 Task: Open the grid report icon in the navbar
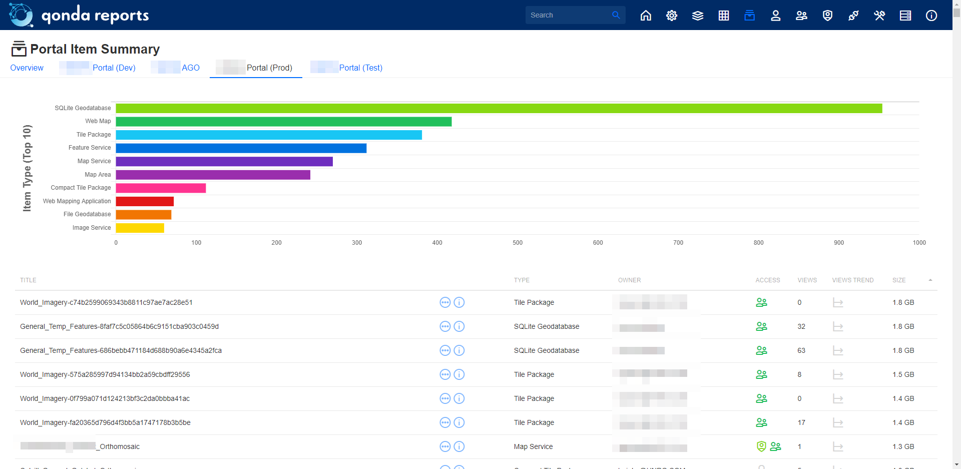(x=723, y=16)
